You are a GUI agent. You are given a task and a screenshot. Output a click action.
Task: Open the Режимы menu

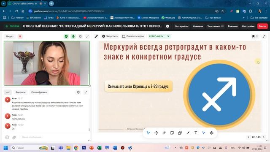[232, 26]
